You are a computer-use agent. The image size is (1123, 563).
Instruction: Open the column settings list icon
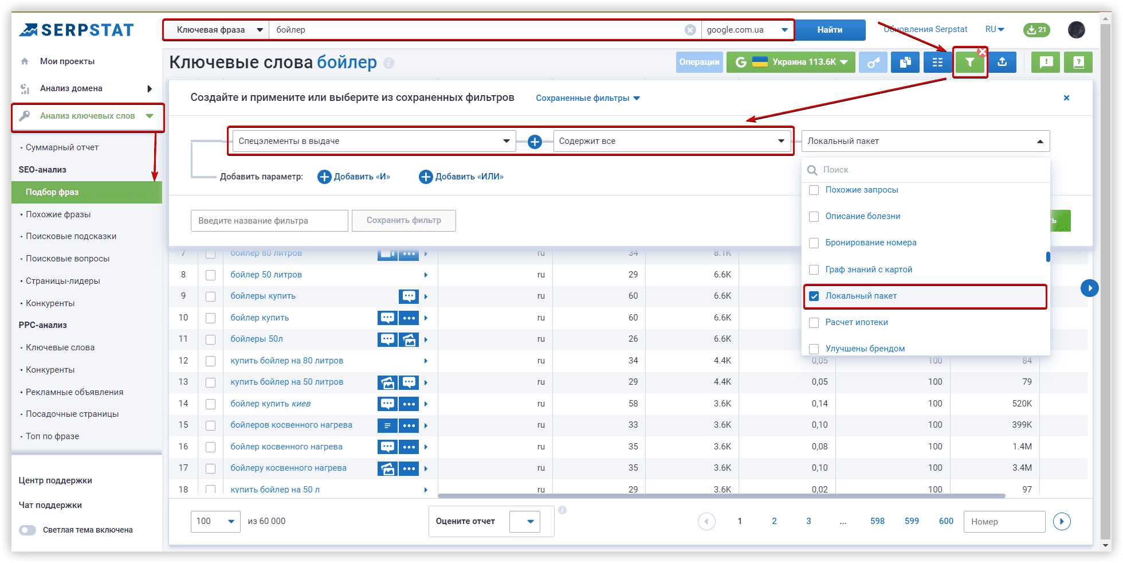(937, 62)
